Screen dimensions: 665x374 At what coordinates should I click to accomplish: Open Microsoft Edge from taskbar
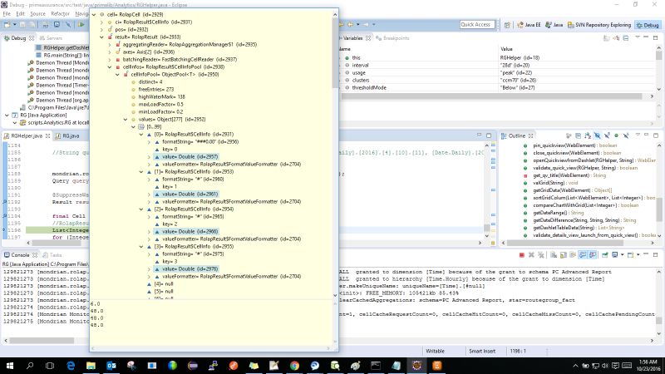coord(71,366)
